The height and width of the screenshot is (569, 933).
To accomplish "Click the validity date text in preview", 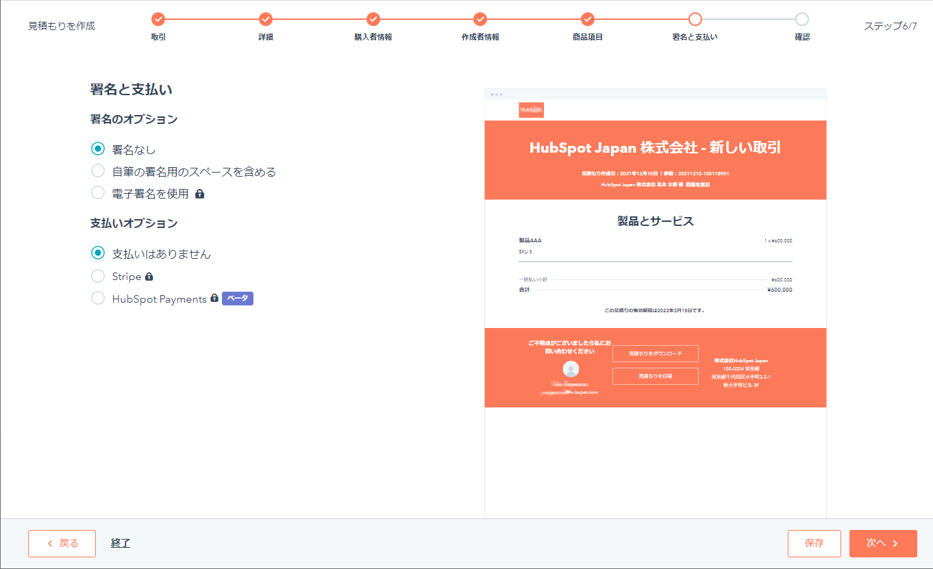I will [655, 310].
